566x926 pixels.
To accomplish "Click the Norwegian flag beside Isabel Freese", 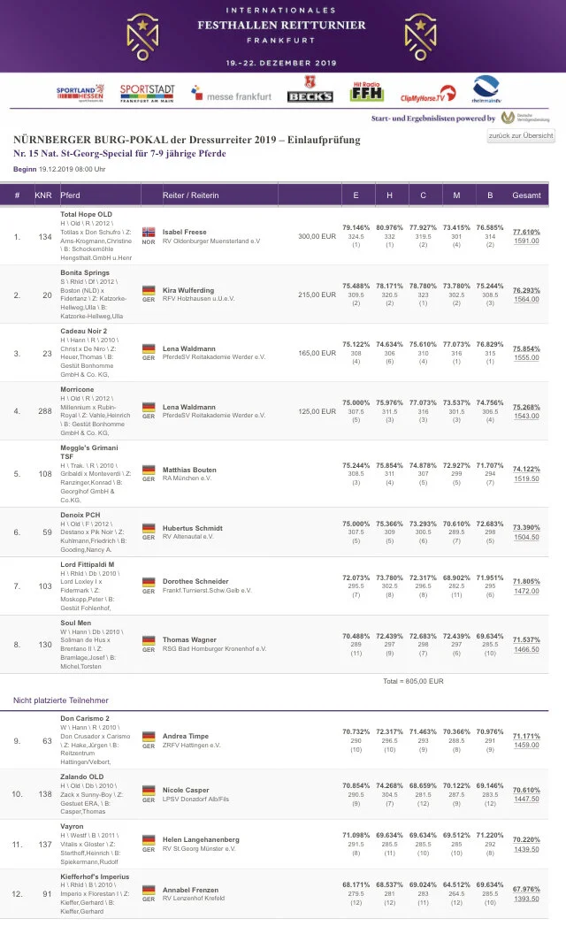I will click(x=149, y=232).
